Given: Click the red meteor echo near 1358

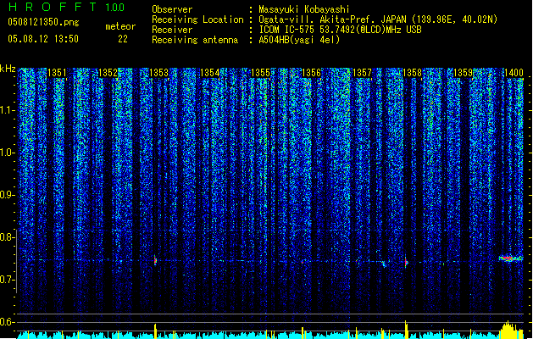Looking at the screenshot, I should point(406,263).
